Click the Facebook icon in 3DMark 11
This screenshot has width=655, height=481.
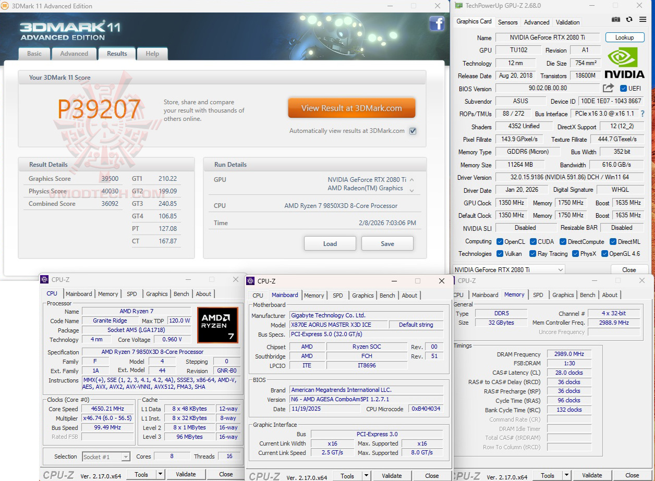436,23
